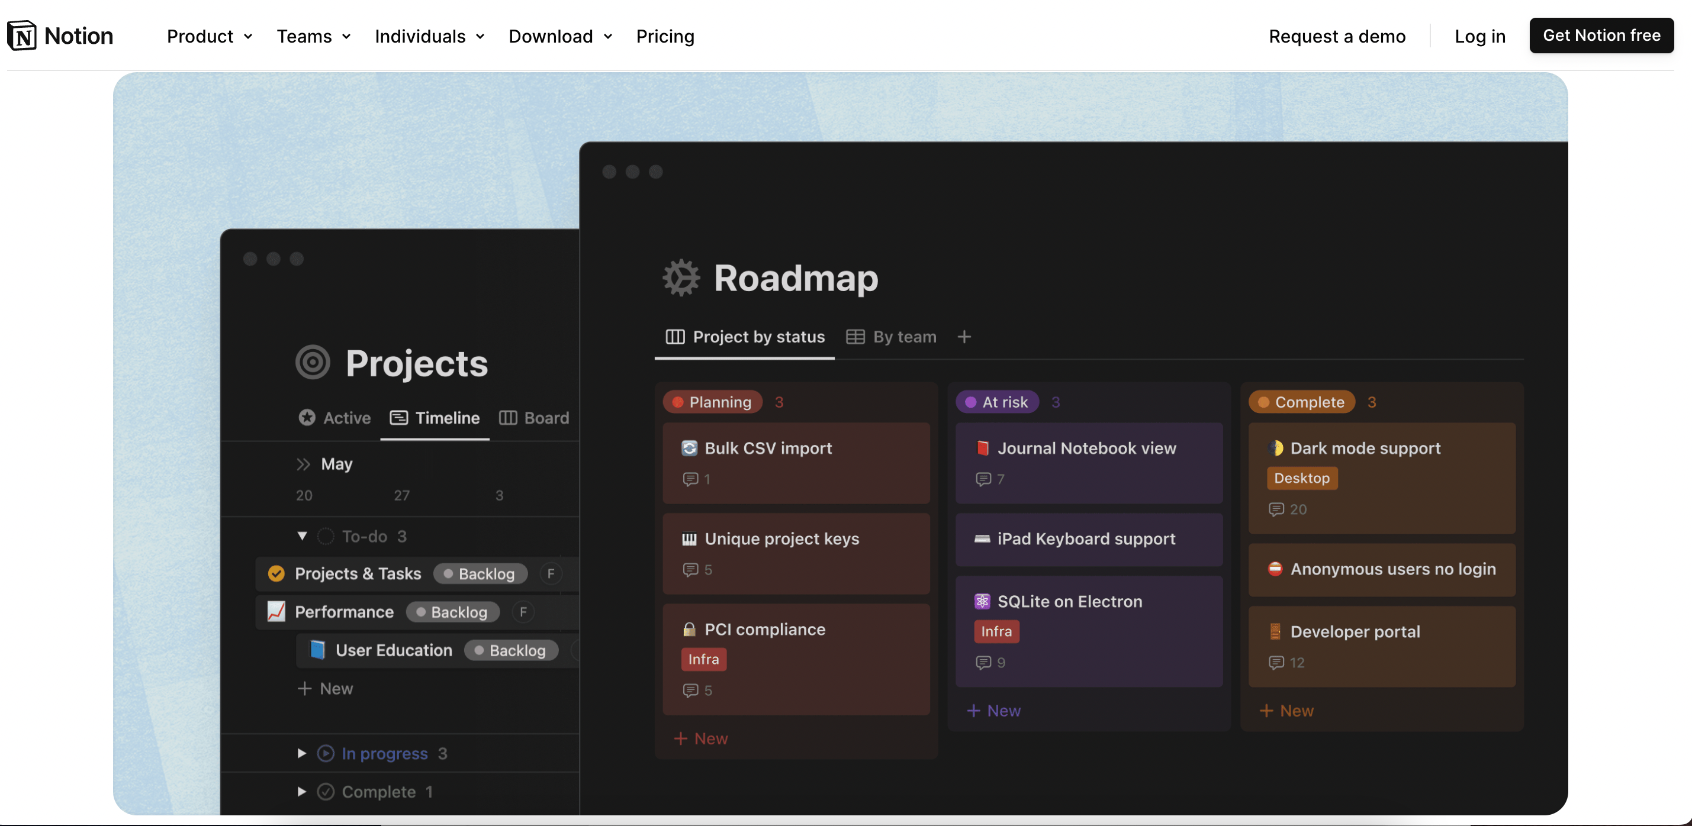Click the Complete orange status tag
The image size is (1692, 826).
[x=1302, y=402]
